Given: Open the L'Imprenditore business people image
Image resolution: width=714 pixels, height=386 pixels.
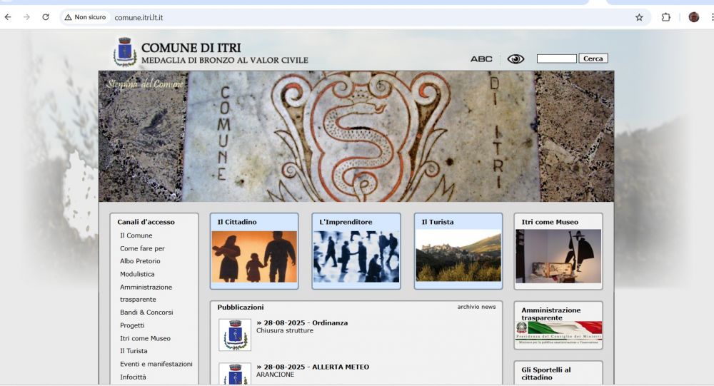Looking at the screenshot, I should click(x=356, y=257).
